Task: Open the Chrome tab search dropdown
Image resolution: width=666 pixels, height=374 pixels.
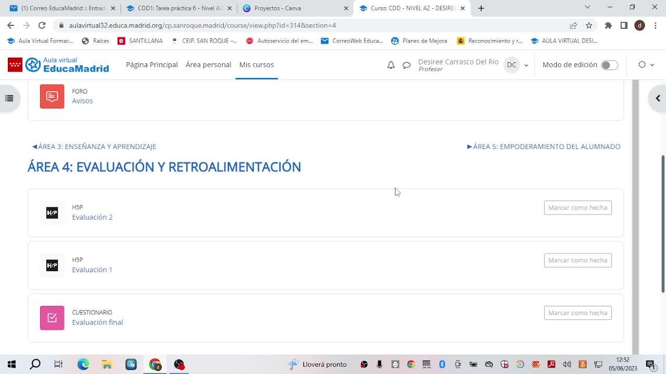Action: pyautogui.click(x=587, y=7)
